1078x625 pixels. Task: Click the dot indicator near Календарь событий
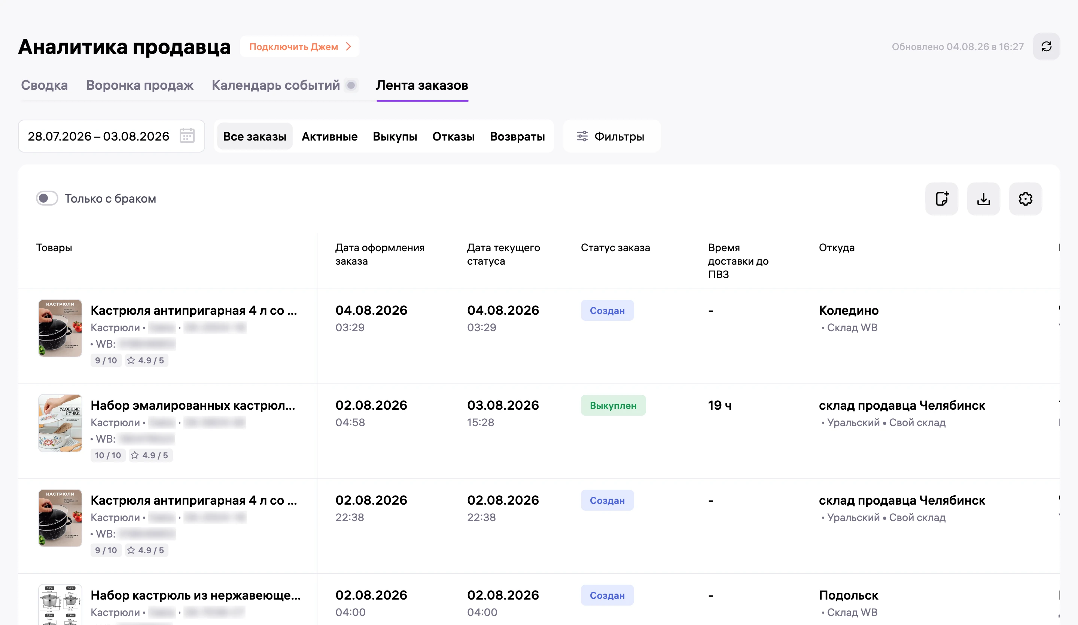[351, 85]
